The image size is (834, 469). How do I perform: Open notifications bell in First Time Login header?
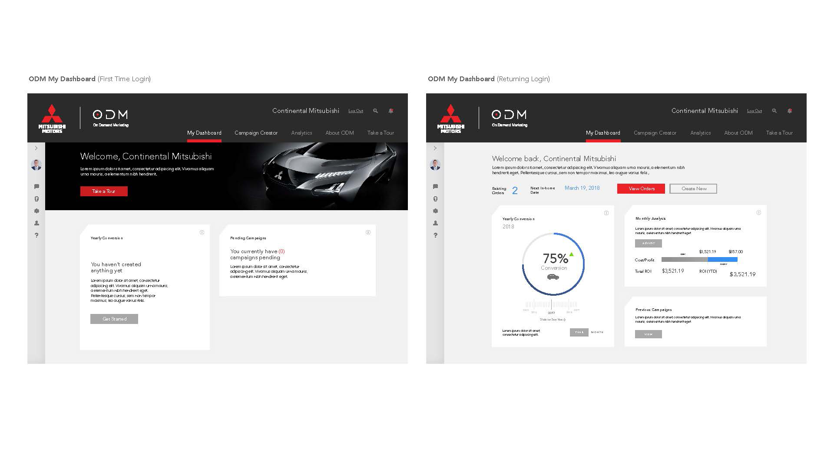(391, 111)
